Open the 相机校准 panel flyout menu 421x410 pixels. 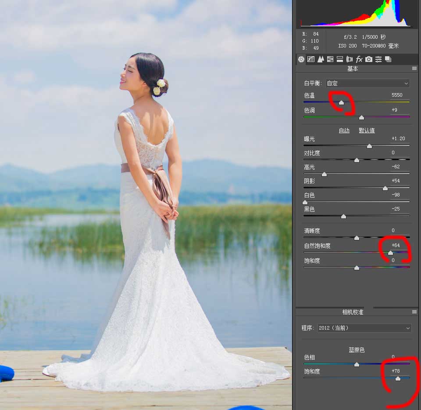point(414,312)
